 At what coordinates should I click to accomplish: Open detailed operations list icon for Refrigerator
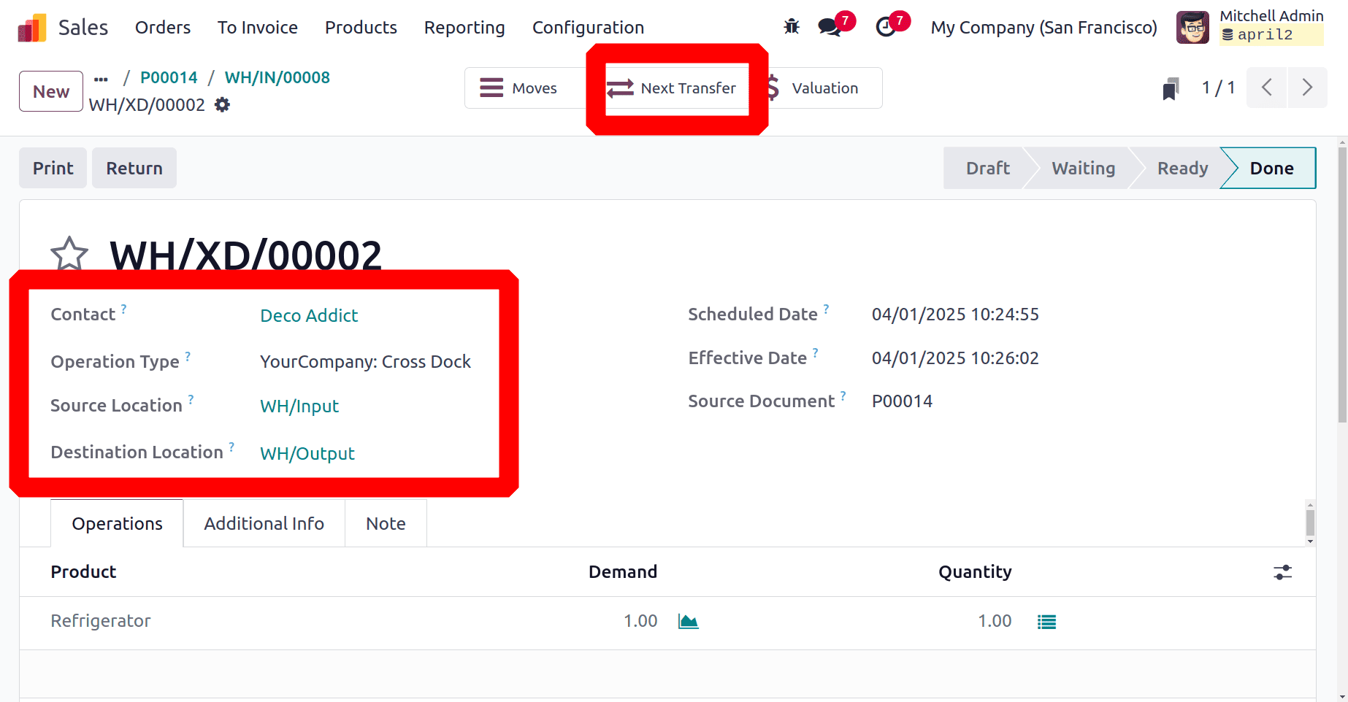[x=1046, y=622]
